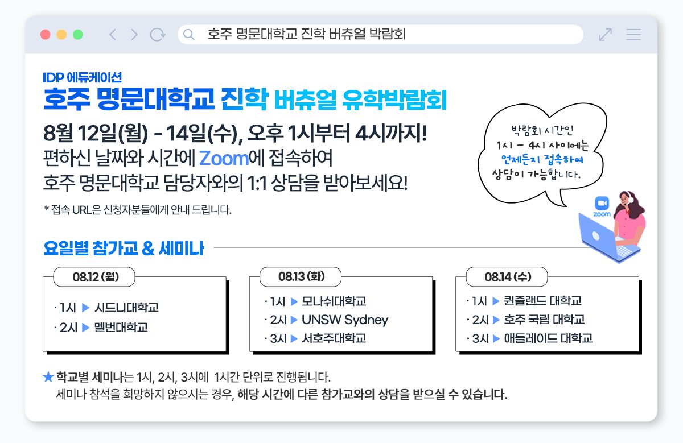This screenshot has width=683, height=443.
Task: Click the blue triangle next to 애들레이드 대학교
Action: click(496, 338)
